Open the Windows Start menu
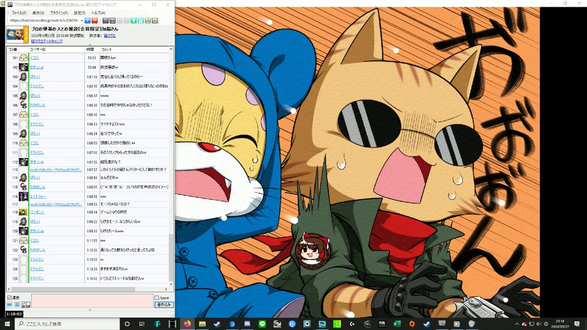Image resolution: width=587 pixels, height=330 pixels. [x=7, y=324]
